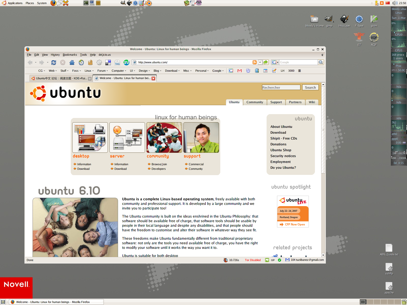Open the History menu
The width and height of the screenshot is (407, 305).
tap(55, 55)
